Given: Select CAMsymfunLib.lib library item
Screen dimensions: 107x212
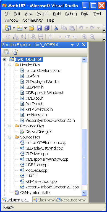Looking at the screenshot, I should [35, 193].
